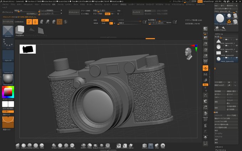Choose the Pinch brush
Viewport: 242px width, 151px height.
[42, 145]
